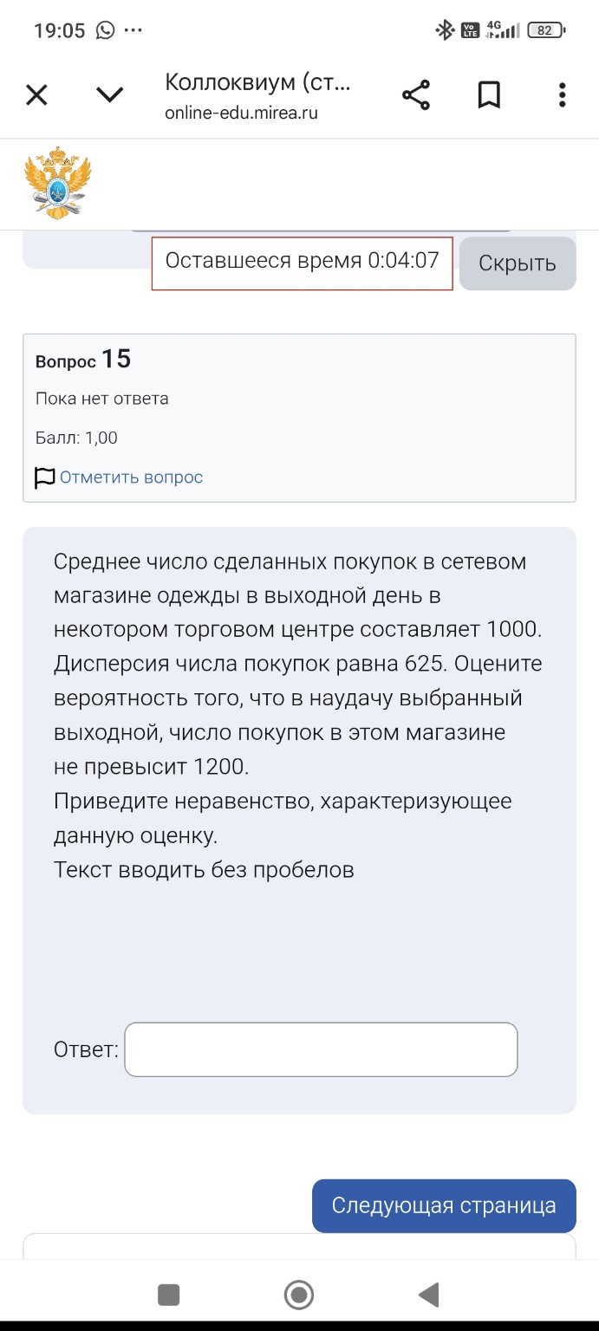The image size is (599, 1331).
Task: Tap the bookmark icon to save this page
Action: point(489,94)
